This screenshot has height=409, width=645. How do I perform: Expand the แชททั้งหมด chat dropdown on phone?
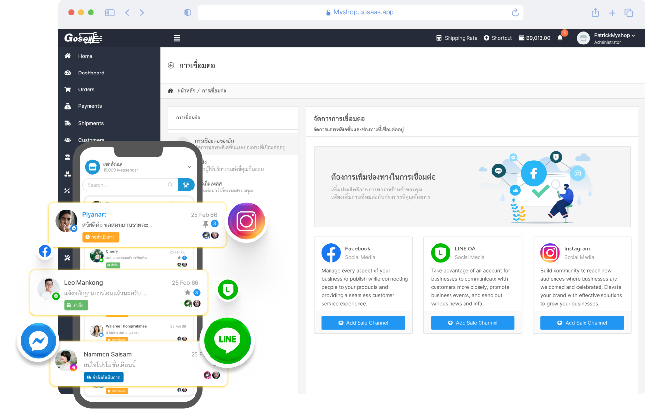tap(189, 167)
